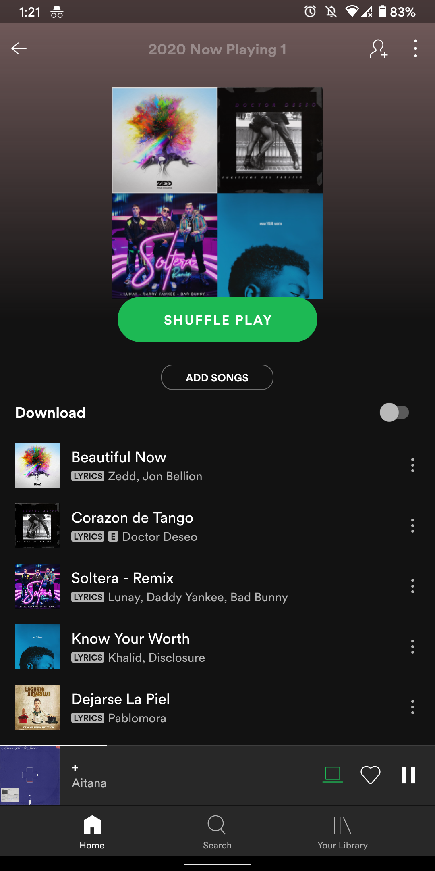Open the playlist three-dot options menu
The width and height of the screenshot is (435, 871).
415,49
